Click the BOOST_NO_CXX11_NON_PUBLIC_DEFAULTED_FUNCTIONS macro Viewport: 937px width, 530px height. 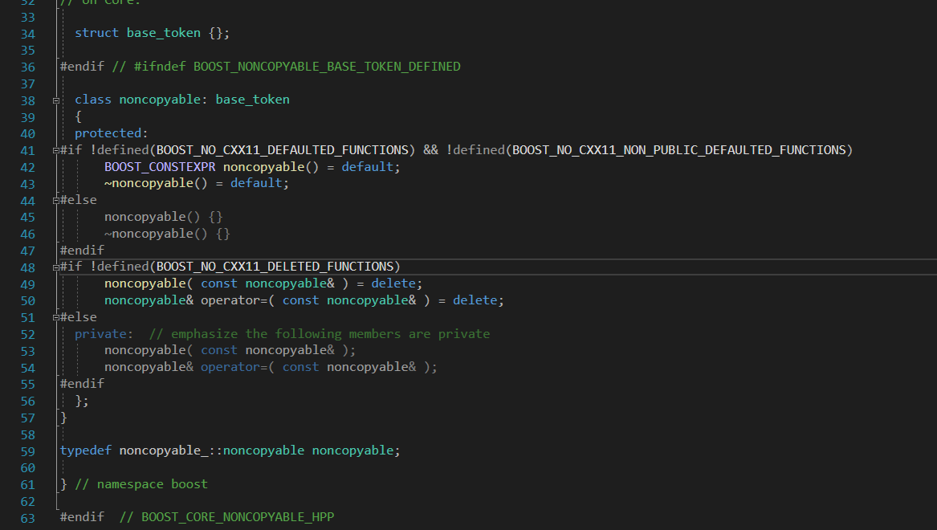678,150
